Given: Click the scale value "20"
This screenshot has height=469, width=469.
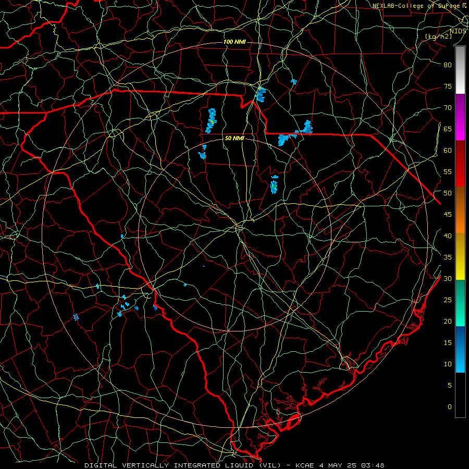Looking at the screenshot, I should click(448, 322).
